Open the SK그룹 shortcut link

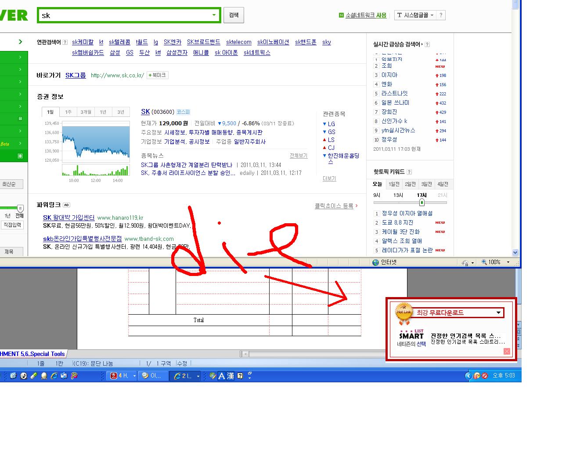pos(76,75)
